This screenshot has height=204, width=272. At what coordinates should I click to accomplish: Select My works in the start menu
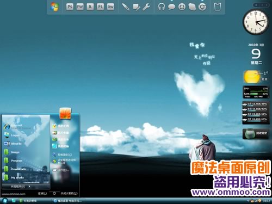coord(14,177)
